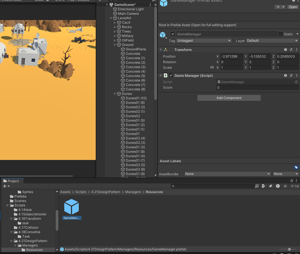Toggle the Static checkbox
This screenshot has height=254, width=300.
click(281, 34)
